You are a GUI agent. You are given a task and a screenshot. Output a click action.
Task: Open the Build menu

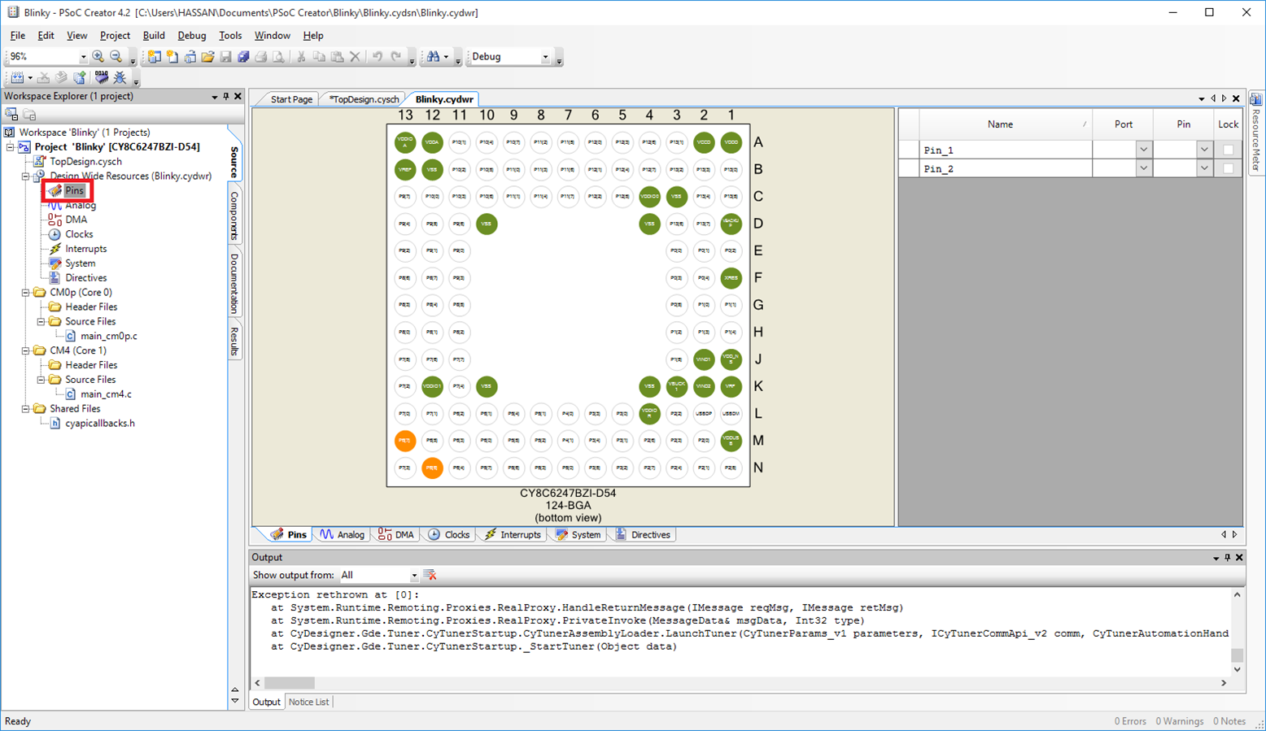click(x=154, y=36)
